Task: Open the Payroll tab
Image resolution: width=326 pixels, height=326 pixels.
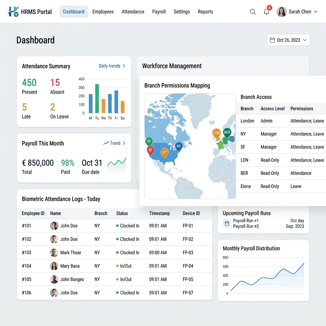Action: (x=159, y=12)
